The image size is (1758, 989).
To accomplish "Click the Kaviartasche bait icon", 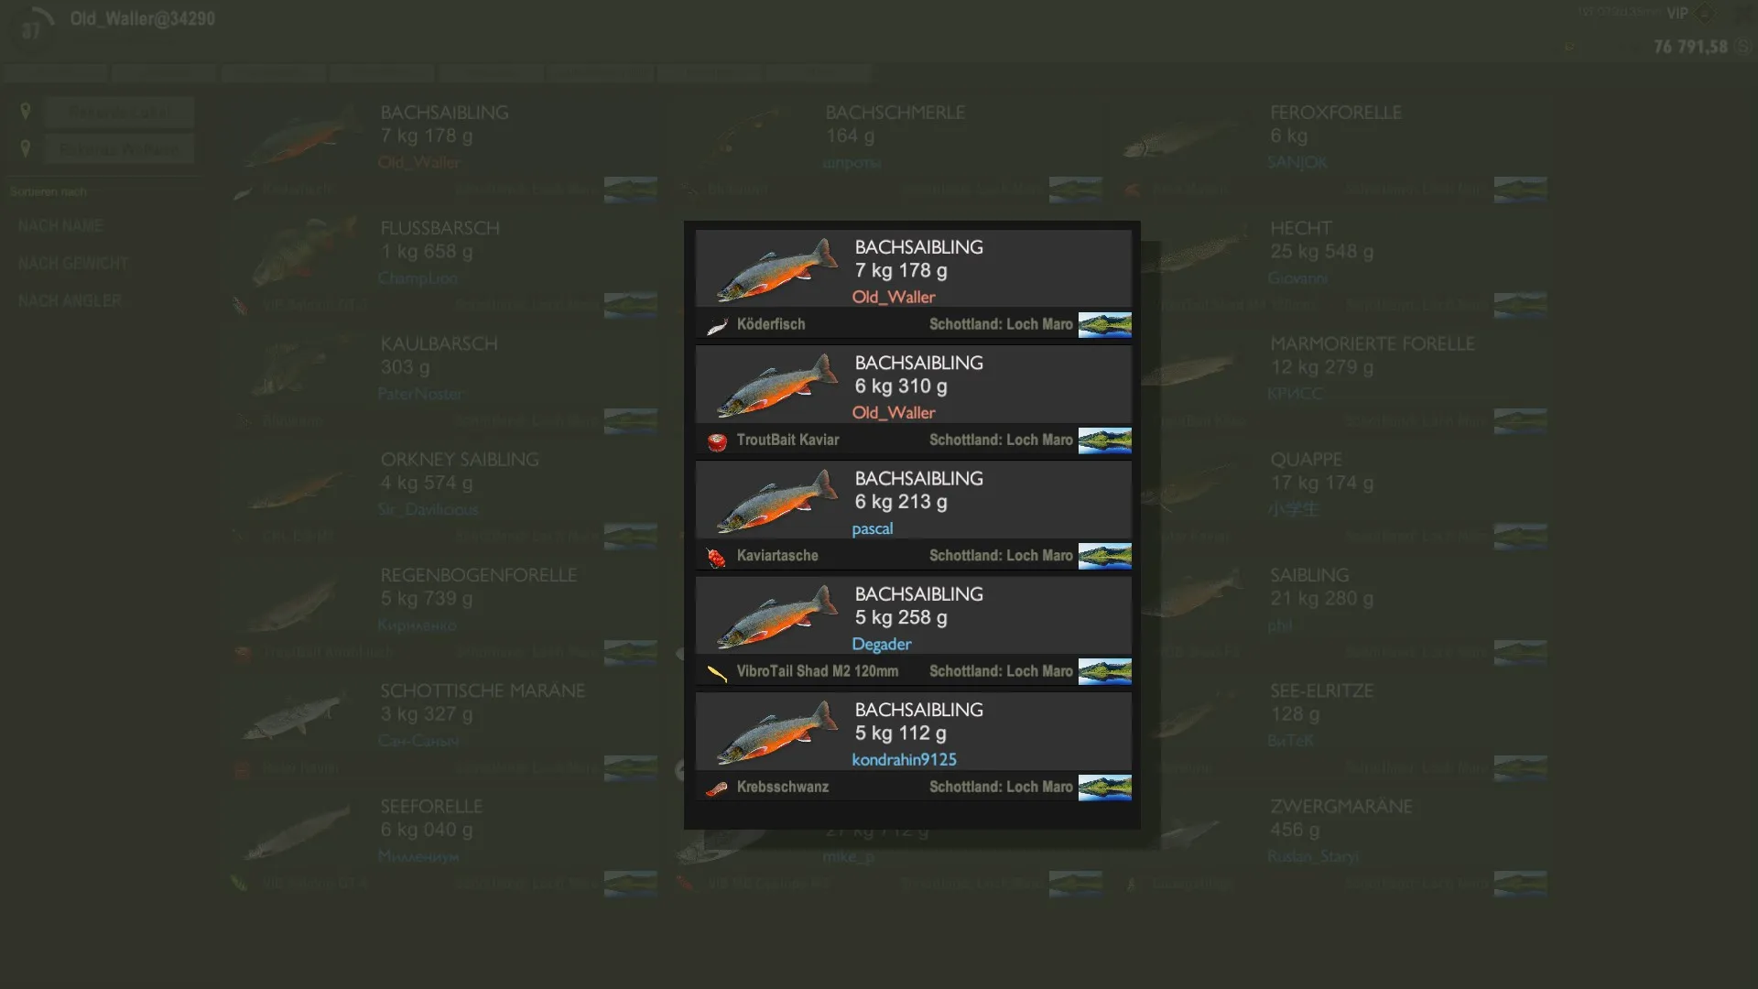I will tap(717, 557).
